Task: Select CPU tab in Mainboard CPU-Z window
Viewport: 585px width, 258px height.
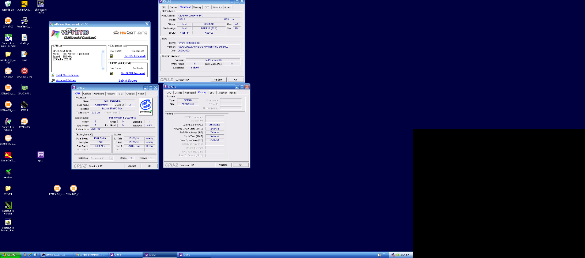Action: coord(164,7)
